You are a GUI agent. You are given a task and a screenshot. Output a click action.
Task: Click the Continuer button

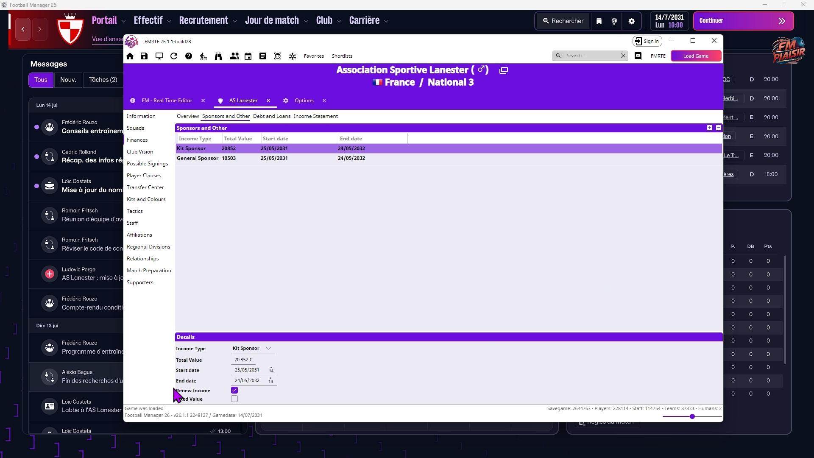(x=743, y=21)
